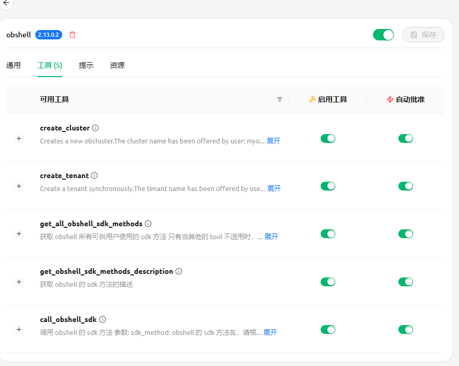The width and height of the screenshot is (459, 366).
Task: Click info icon beside call_obshell_sdk
Action: (x=103, y=319)
